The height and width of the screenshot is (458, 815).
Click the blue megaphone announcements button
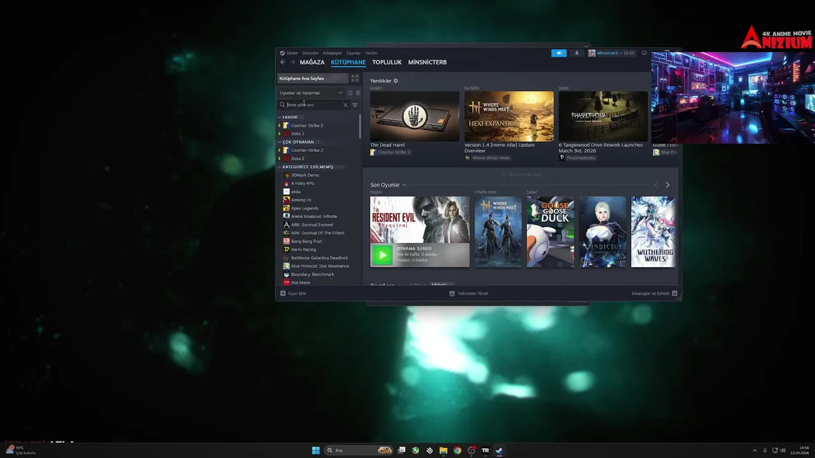click(x=558, y=53)
